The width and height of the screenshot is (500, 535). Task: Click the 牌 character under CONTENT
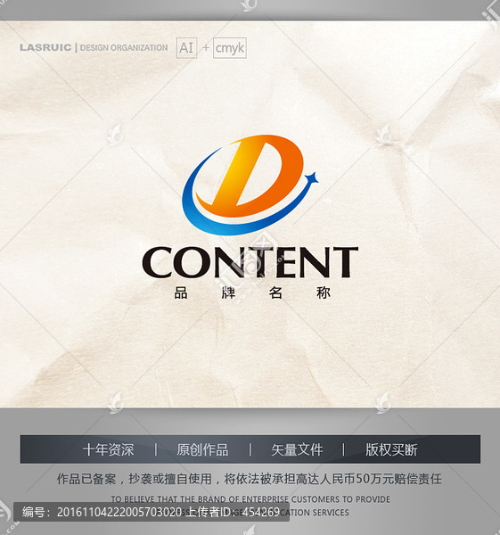228,292
